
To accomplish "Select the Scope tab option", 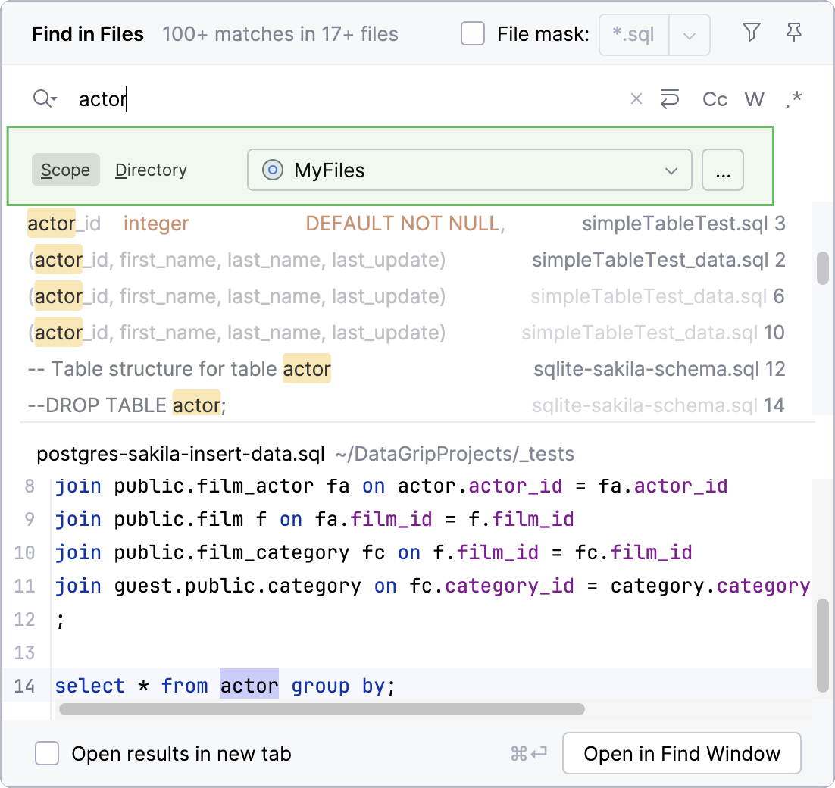I will (x=65, y=170).
